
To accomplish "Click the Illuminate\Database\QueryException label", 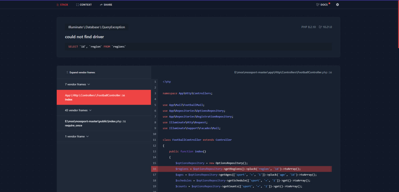I will click(97, 27).
